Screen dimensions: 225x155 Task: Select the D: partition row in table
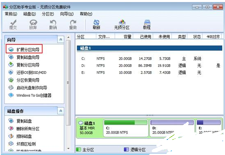point(149,66)
